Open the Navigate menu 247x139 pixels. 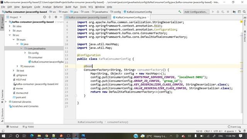[27, 7]
